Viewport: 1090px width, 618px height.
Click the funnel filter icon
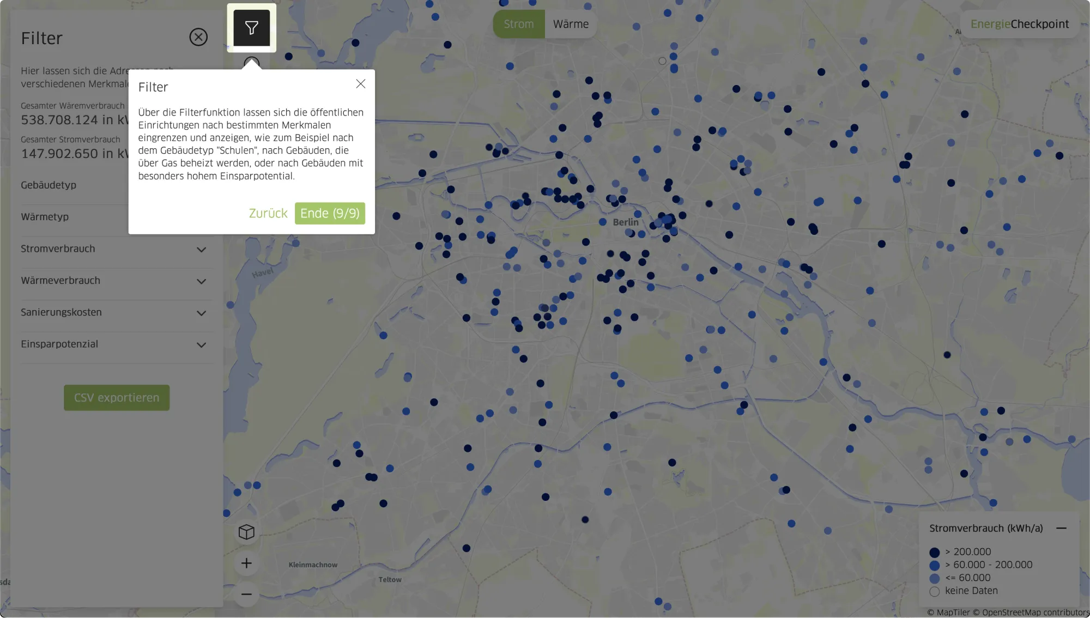tap(251, 27)
